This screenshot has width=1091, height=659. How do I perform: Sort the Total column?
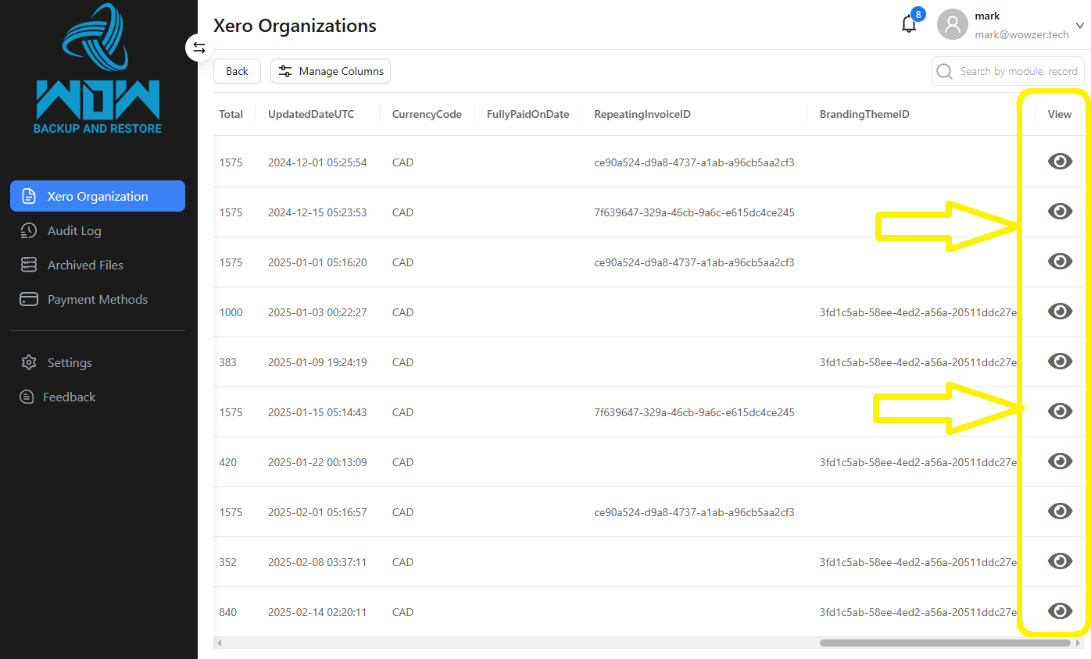pos(231,114)
